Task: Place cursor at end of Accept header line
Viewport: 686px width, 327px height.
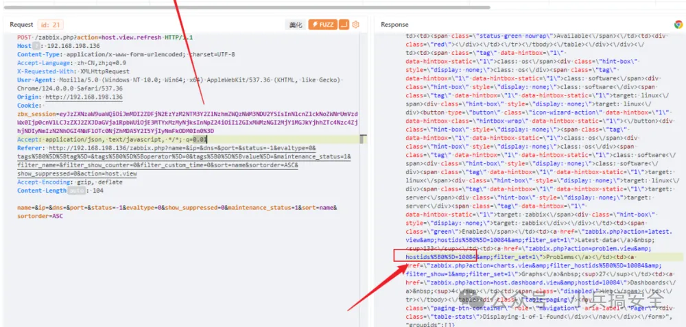Action: click(209, 139)
